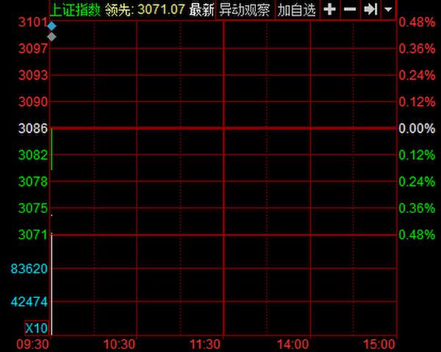Screen dimensions: 441x352
Task: Click the 11:30 time axis label
Action: [x=205, y=344]
